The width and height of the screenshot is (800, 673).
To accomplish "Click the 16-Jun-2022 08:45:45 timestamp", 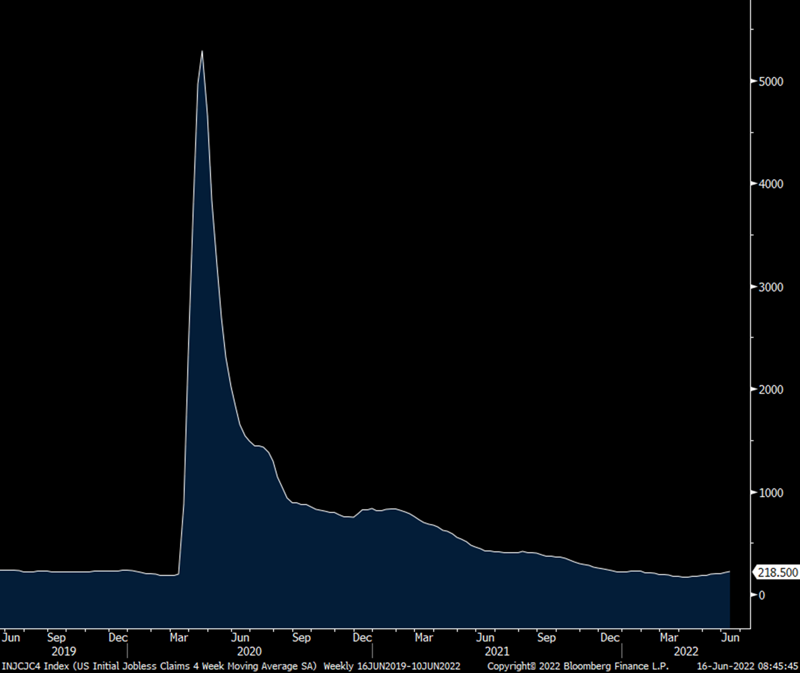I will click(747, 666).
